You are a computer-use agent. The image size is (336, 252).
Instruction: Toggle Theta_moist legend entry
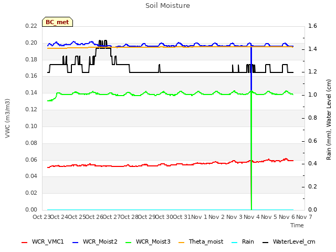[x=201, y=241]
